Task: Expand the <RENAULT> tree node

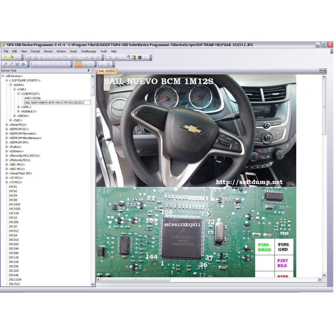Action: click(x=18, y=112)
